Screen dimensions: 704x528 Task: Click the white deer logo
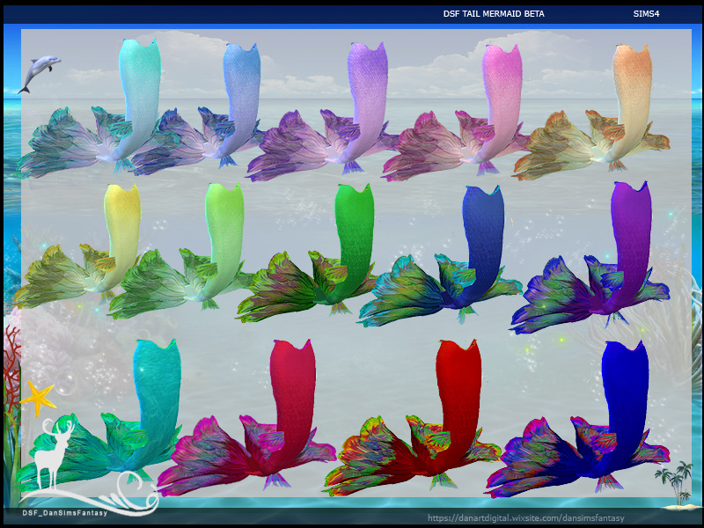pos(53,453)
